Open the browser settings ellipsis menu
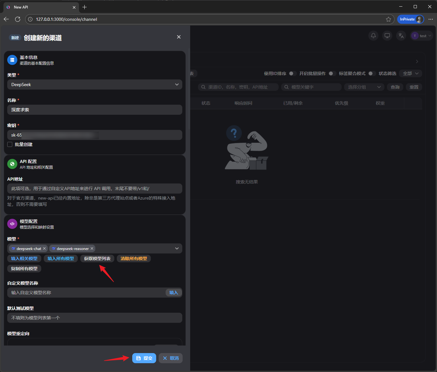 coord(431,19)
